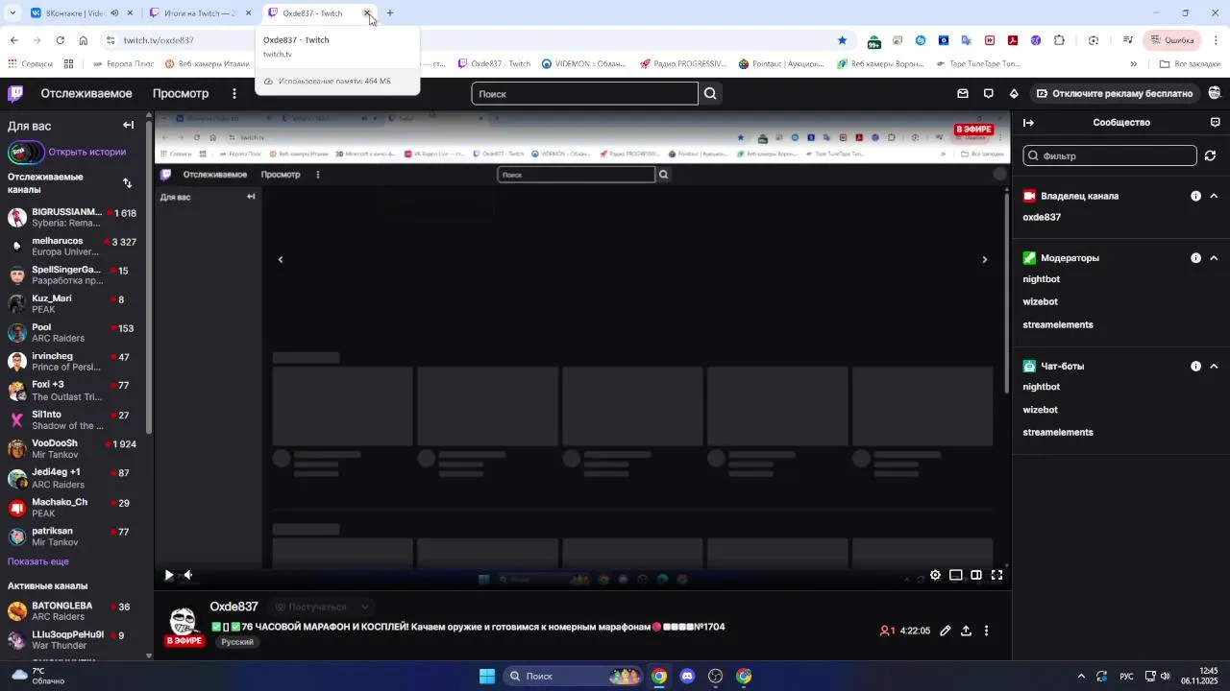Click the Twitch search field Поиск

point(584,93)
